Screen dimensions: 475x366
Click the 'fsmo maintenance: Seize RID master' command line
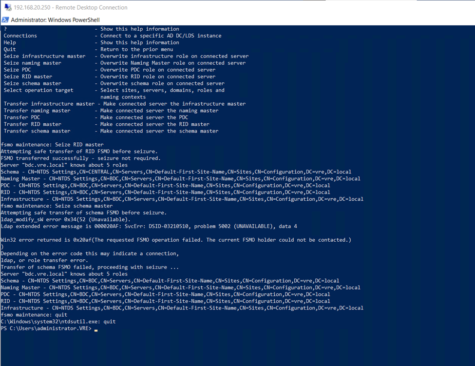point(52,145)
